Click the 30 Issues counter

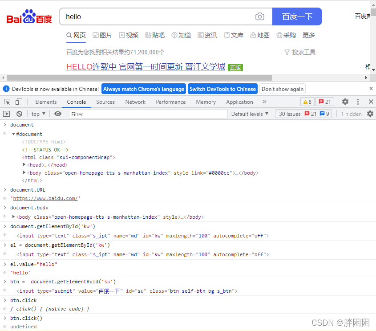click(303, 114)
